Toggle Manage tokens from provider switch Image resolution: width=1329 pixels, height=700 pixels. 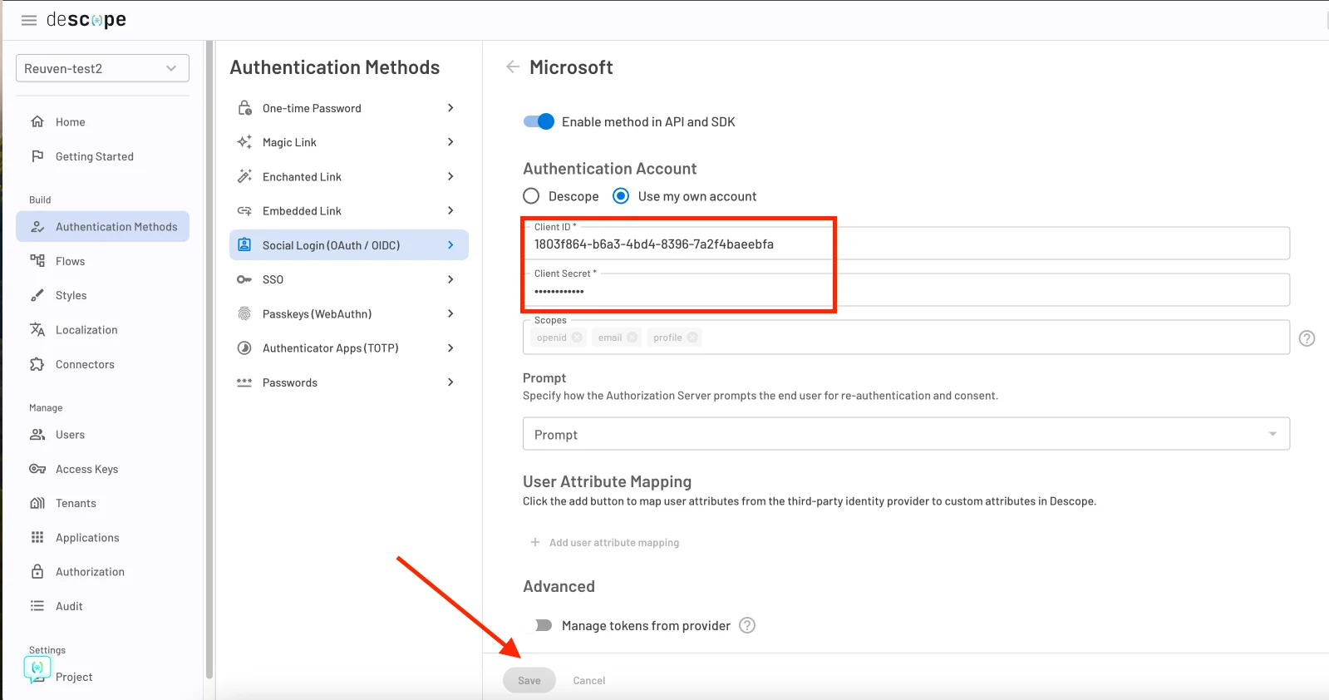(x=539, y=625)
